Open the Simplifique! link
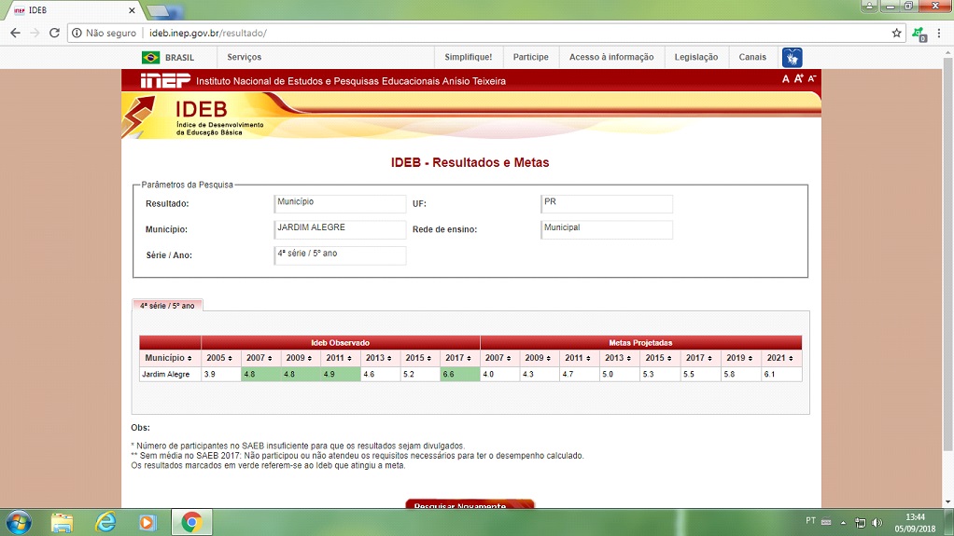 (x=468, y=57)
